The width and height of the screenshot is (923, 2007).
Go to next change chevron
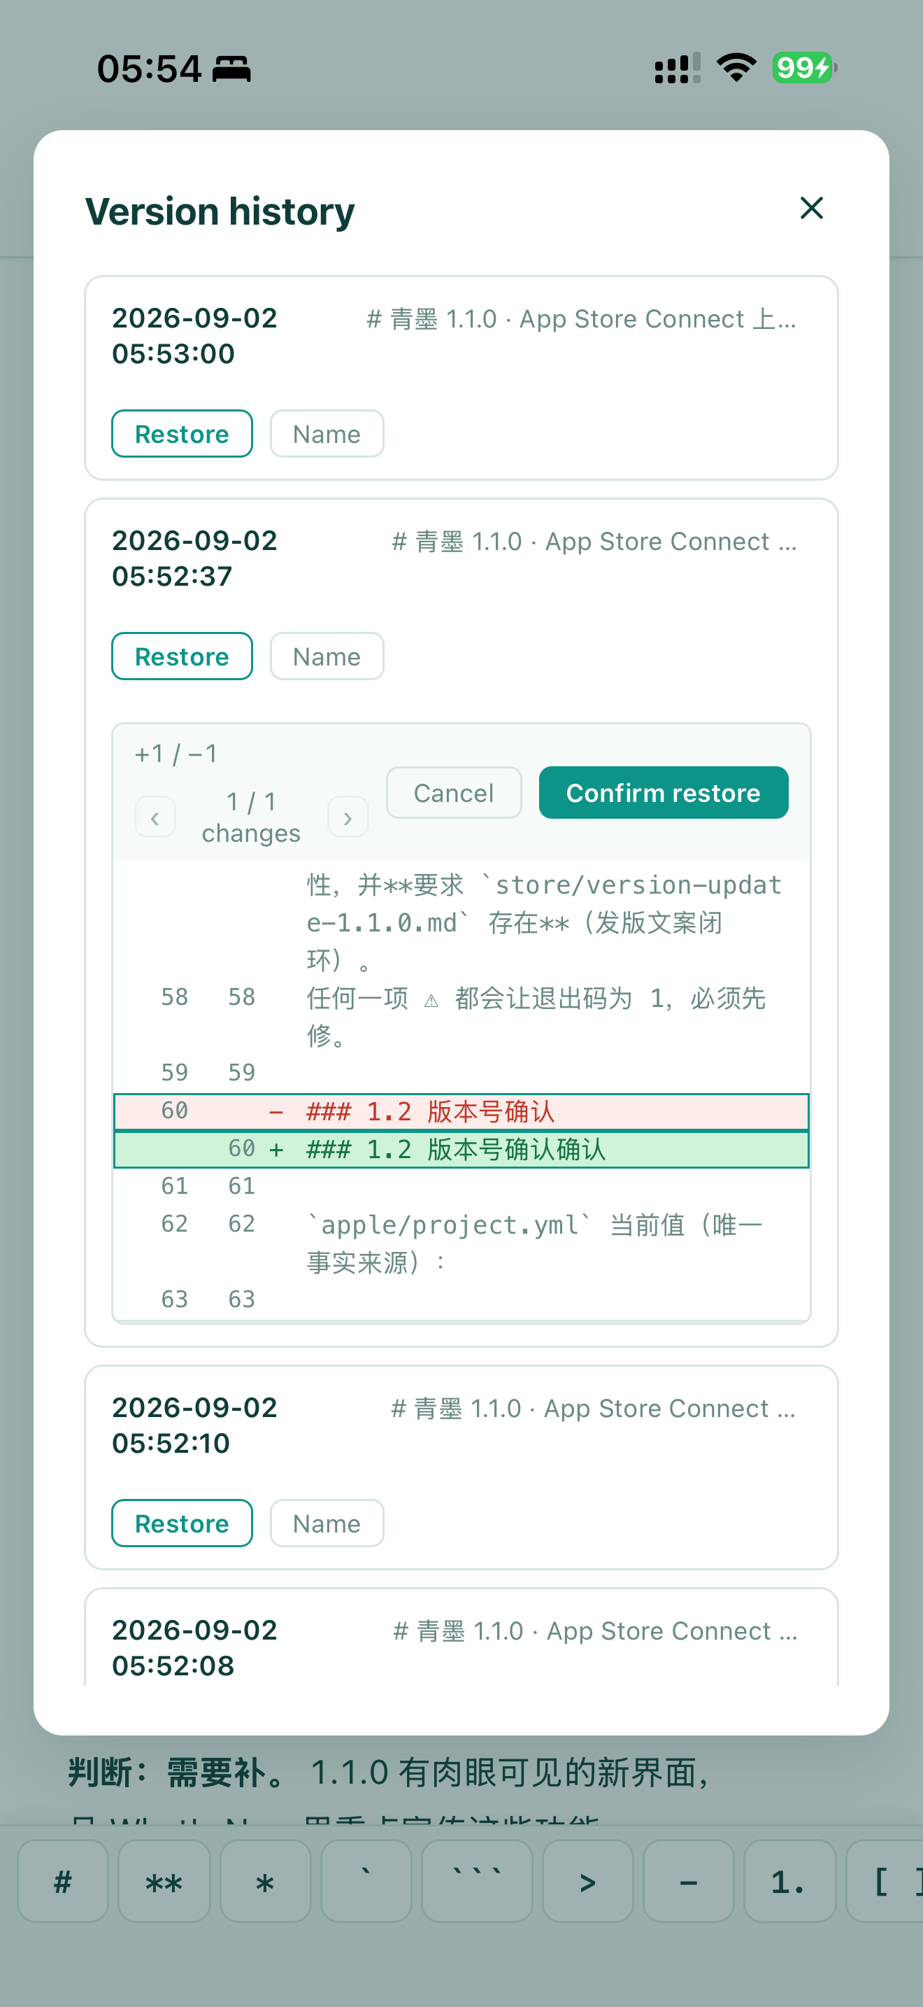(x=348, y=817)
